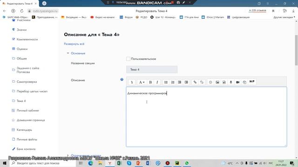Open WhatsApp from the taskbar
Viewport: 298px width, 167px height.
187,163
